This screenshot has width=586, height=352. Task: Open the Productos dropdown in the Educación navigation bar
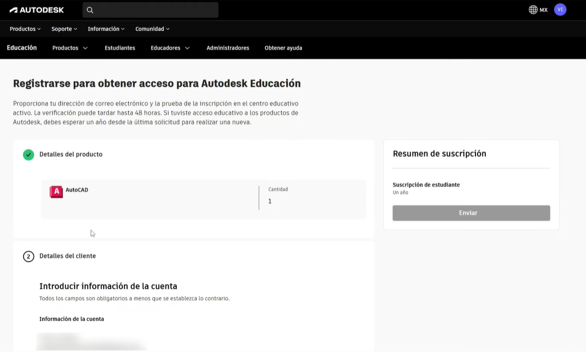pos(70,47)
